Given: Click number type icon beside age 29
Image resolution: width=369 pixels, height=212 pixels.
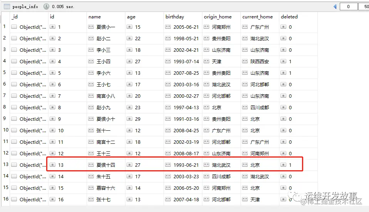Looking at the screenshot, I should 129,119.
